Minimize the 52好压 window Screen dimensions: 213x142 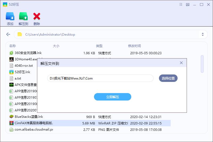[x=195, y=5]
